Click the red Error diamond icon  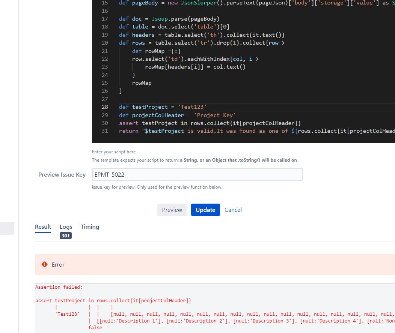click(x=45, y=264)
